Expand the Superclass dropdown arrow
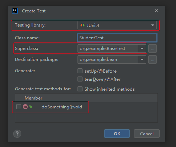This screenshot has width=176, height=147. (x=142, y=49)
